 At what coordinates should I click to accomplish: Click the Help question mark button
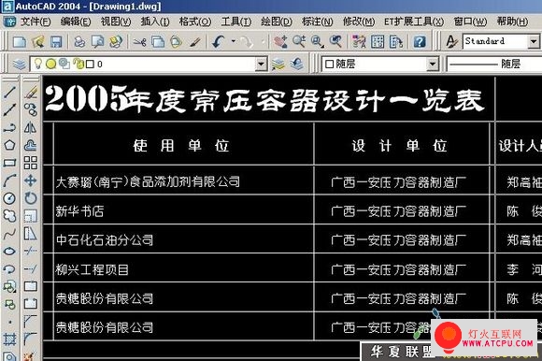pyautogui.click(x=420, y=42)
